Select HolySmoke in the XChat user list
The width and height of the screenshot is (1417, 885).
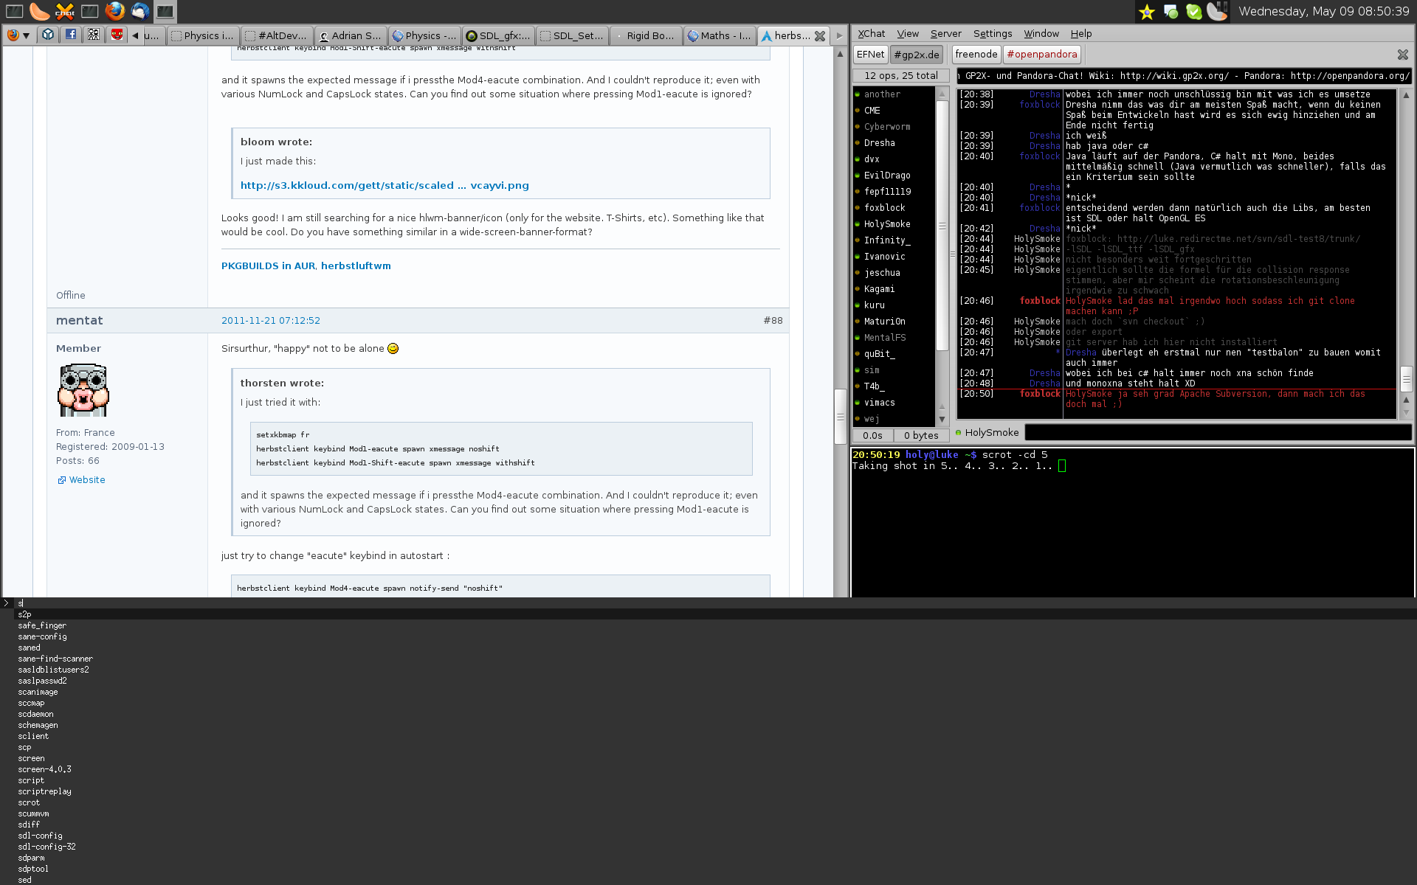pos(887,224)
